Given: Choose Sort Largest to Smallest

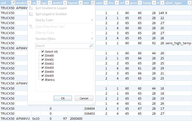Looking at the screenshot, I should 61,14.
